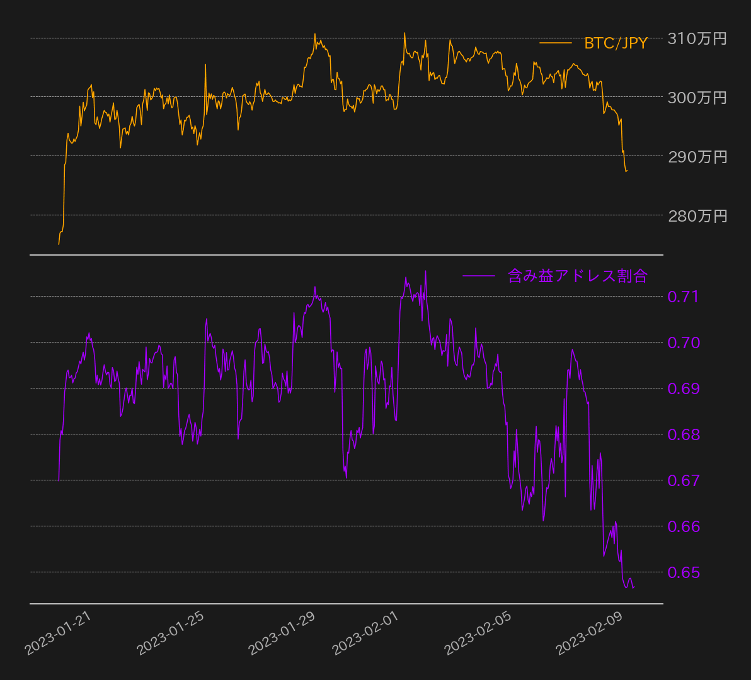Click the 含み益アドレス割合 legend label
The width and height of the screenshot is (751, 680).
click(x=577, y=276)
